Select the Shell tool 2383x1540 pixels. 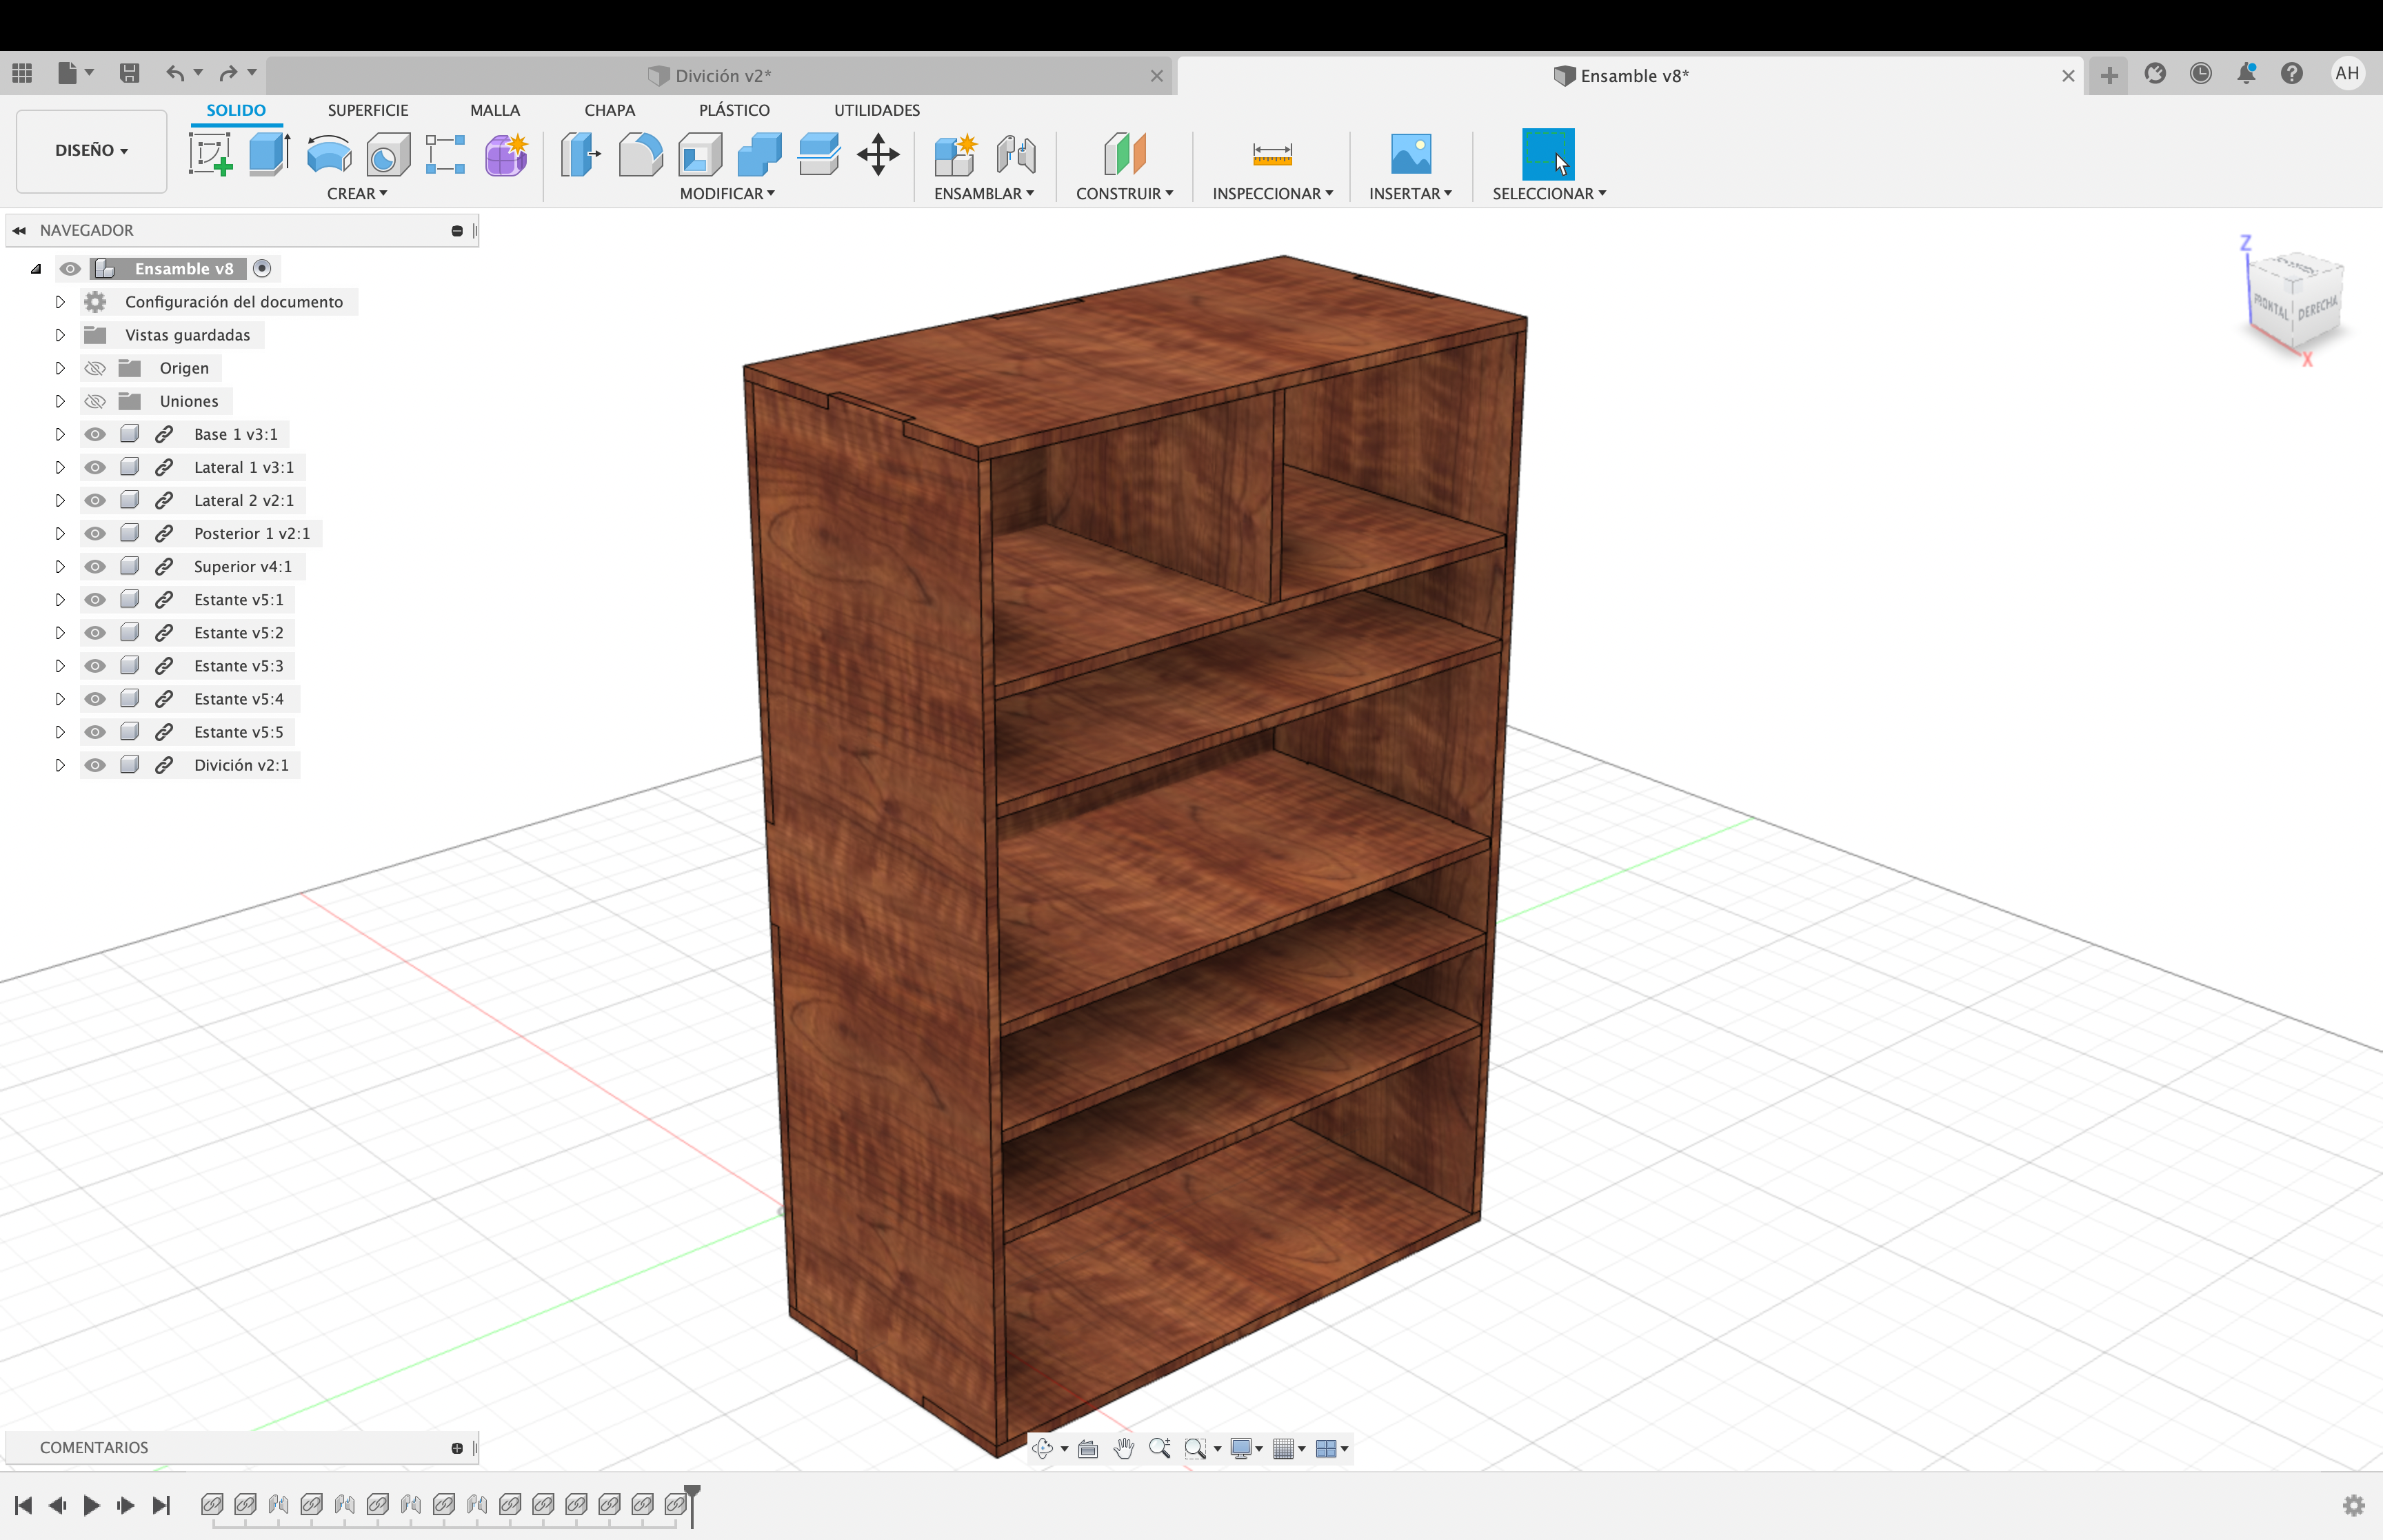[700, 155]
